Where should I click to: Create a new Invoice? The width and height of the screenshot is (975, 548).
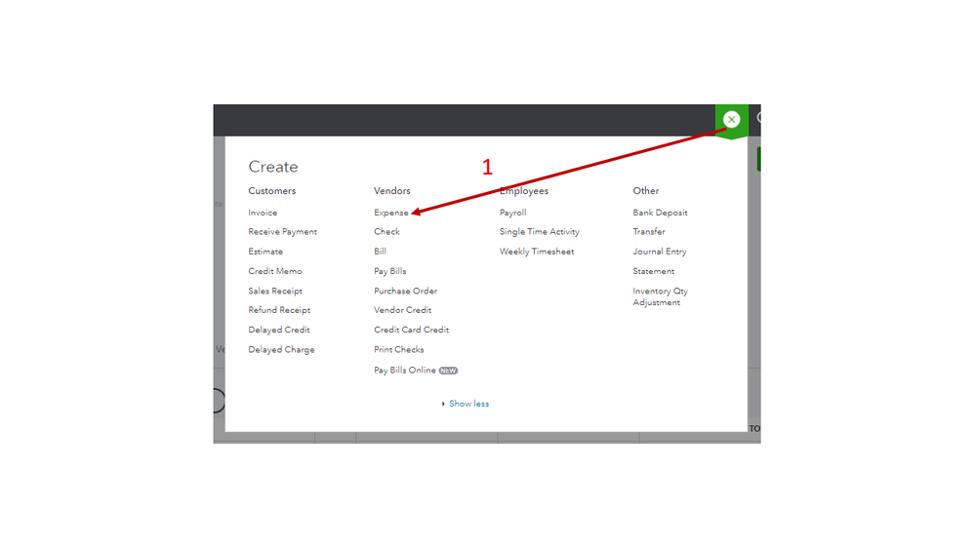click(263, 213)
